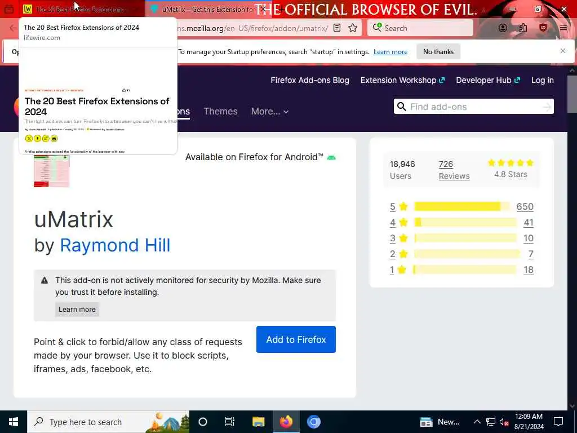Filter reviews by the 3-star rating bar
Screen dimensions: 577x433
(465, 238)
